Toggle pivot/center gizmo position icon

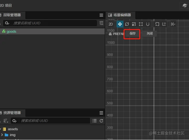(157, 24)
